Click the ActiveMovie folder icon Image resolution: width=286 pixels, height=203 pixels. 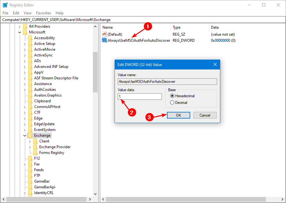[x=30, y=49]
